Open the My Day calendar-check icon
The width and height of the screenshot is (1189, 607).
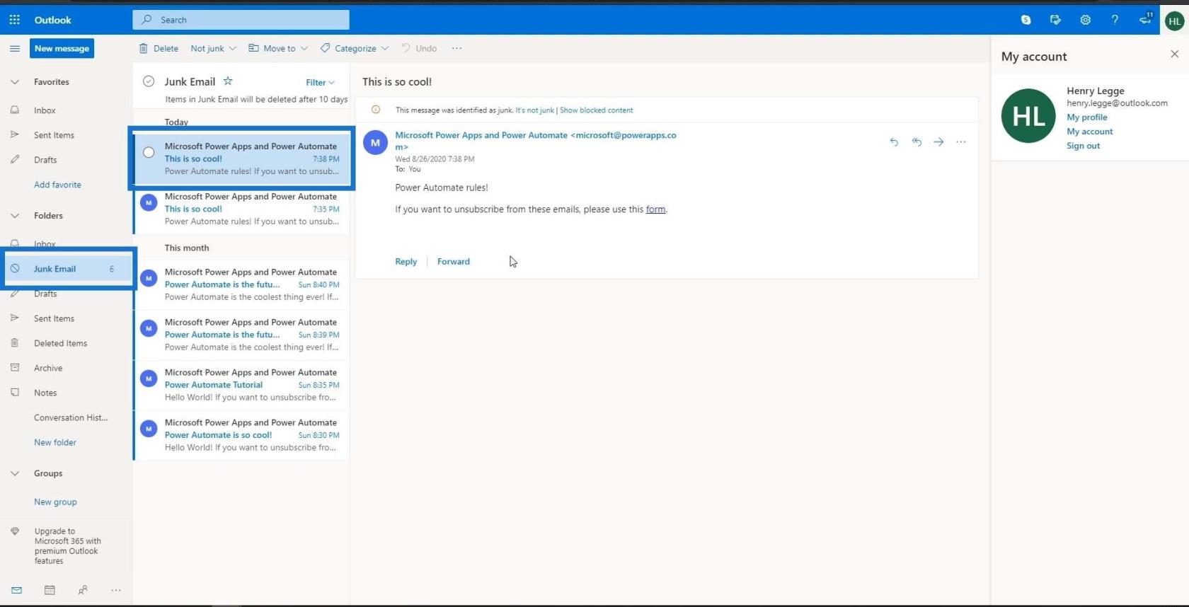point(1055,20)
